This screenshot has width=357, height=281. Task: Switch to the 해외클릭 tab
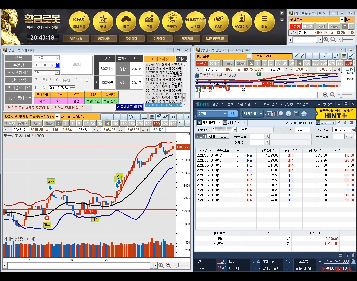[x=209, y=123]
